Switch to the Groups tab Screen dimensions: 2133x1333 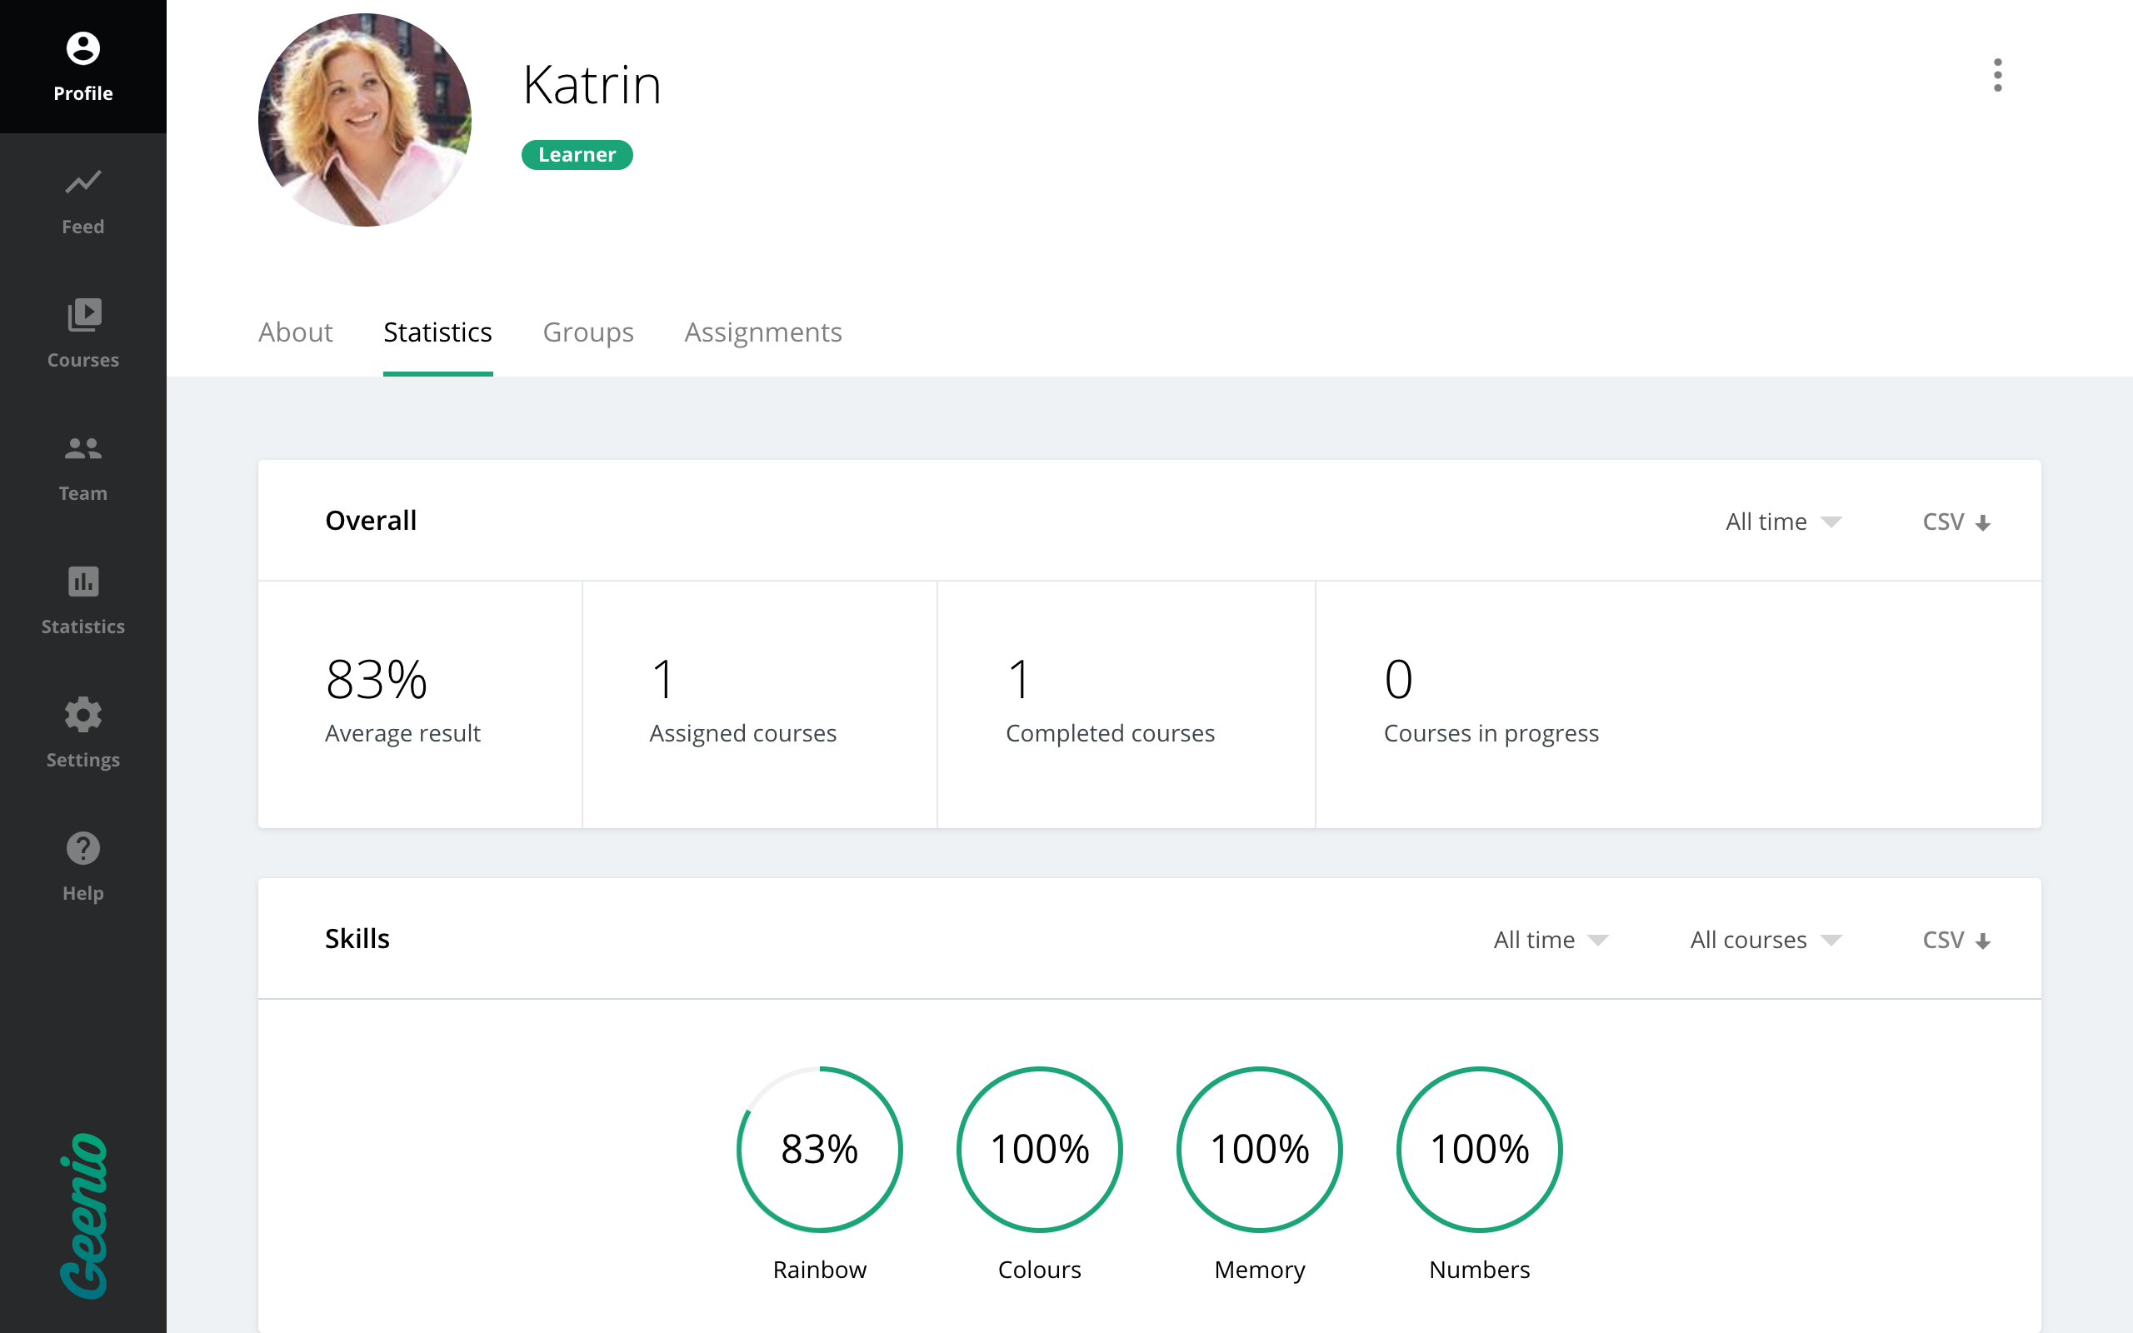click(x=588, y=332)
